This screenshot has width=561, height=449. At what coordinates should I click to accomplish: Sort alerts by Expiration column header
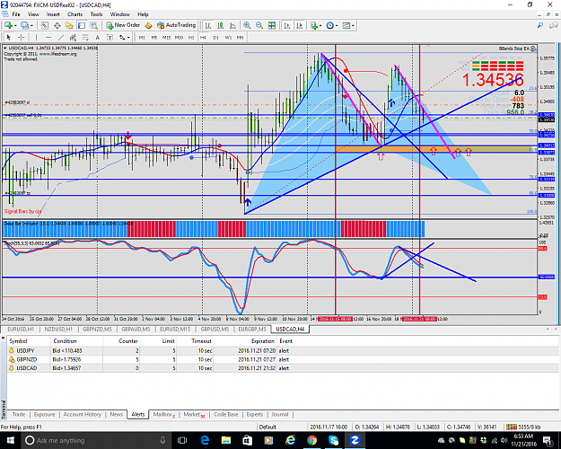[x=263, y=341]
